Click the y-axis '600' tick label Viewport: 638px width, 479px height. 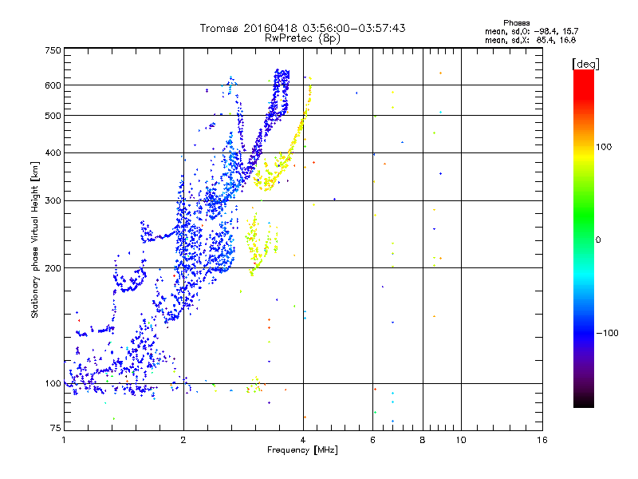pyautogui.click(x=53, y=85)
